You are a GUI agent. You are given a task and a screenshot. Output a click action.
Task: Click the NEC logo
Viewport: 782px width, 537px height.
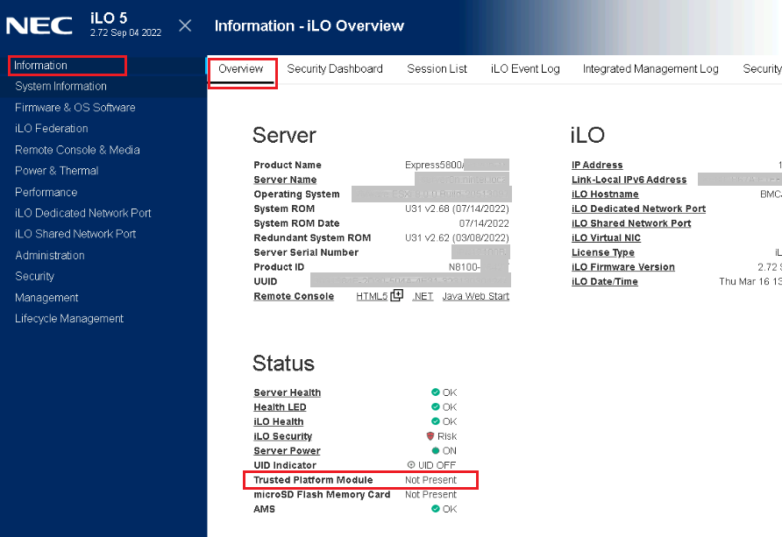pyautogui.click(x=39, y=26)
